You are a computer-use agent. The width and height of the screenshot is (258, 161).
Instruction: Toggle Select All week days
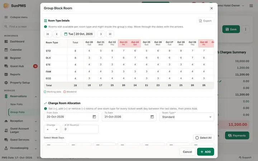pyautogui.click(x=204, y=138)
